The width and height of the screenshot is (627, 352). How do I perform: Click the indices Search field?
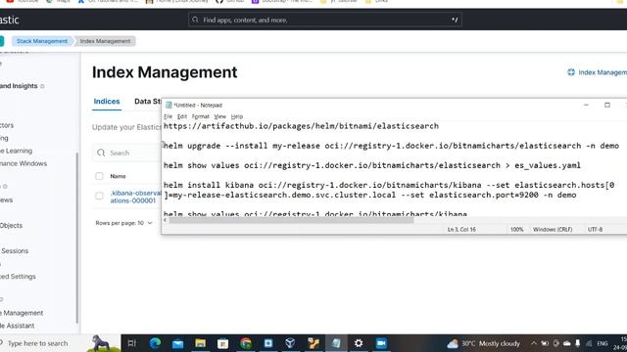coord(127,153)
